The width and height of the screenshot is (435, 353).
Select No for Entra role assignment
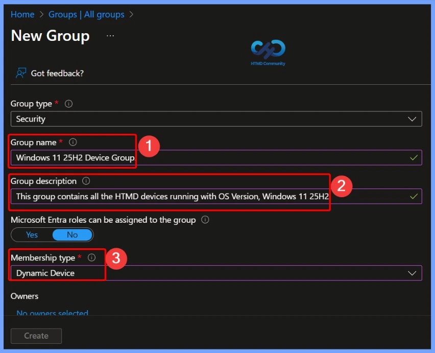click(72, 234)
